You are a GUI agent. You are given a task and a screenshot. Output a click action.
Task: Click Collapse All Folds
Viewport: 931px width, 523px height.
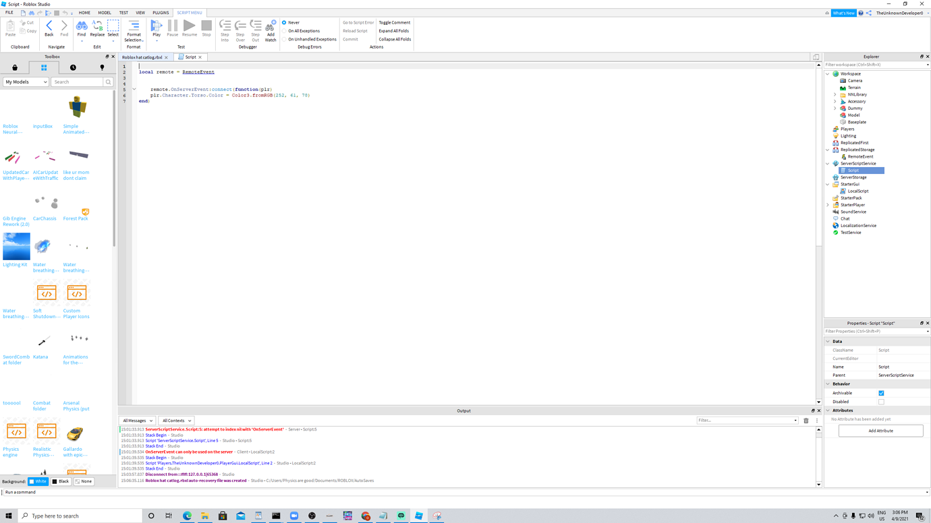pos(395,39)
